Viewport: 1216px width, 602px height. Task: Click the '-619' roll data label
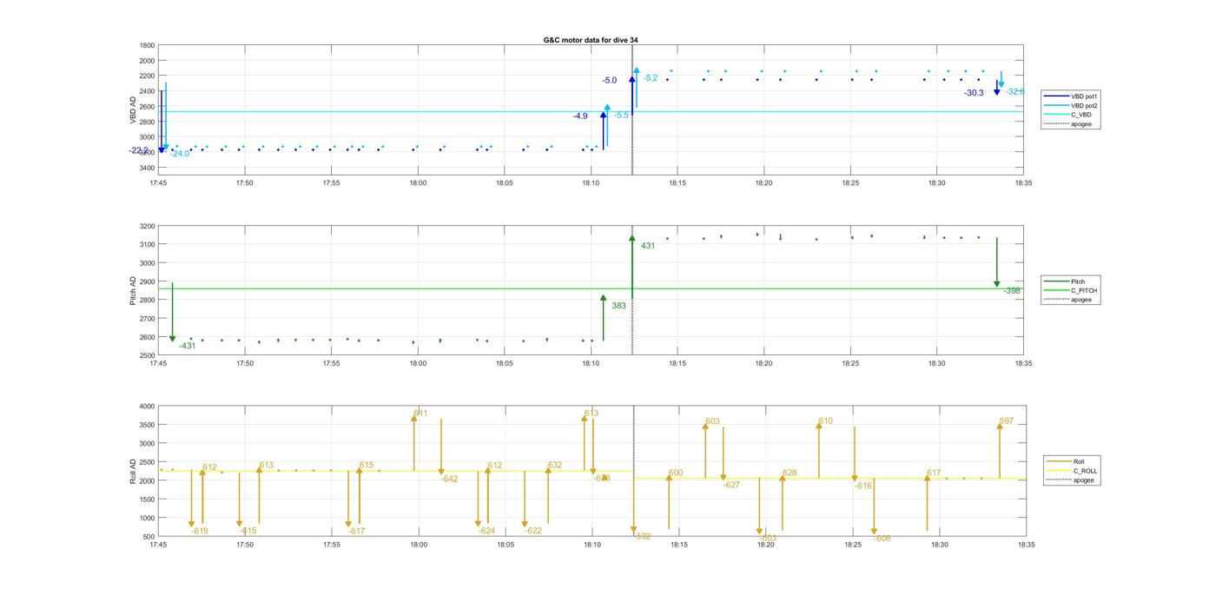coord(200,531)
